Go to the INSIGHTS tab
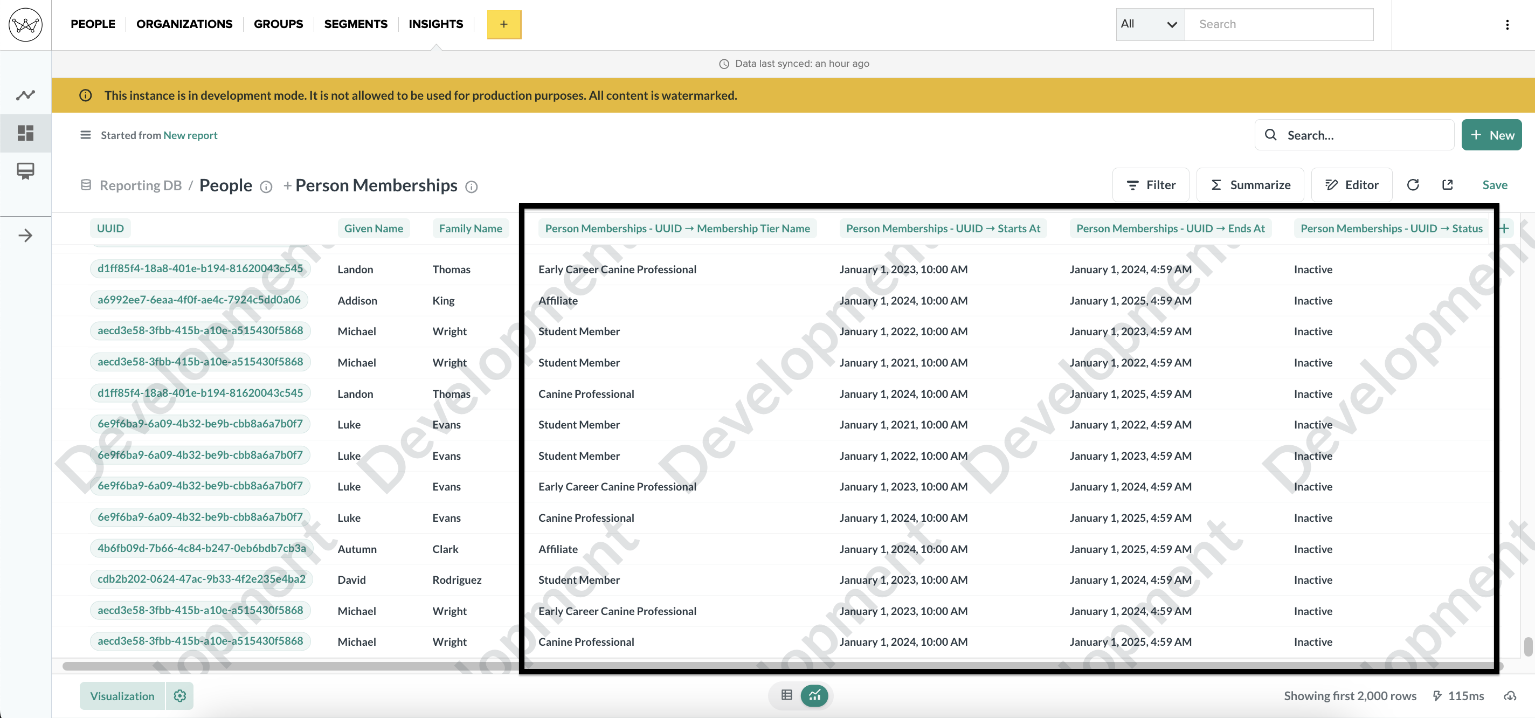 435,24
